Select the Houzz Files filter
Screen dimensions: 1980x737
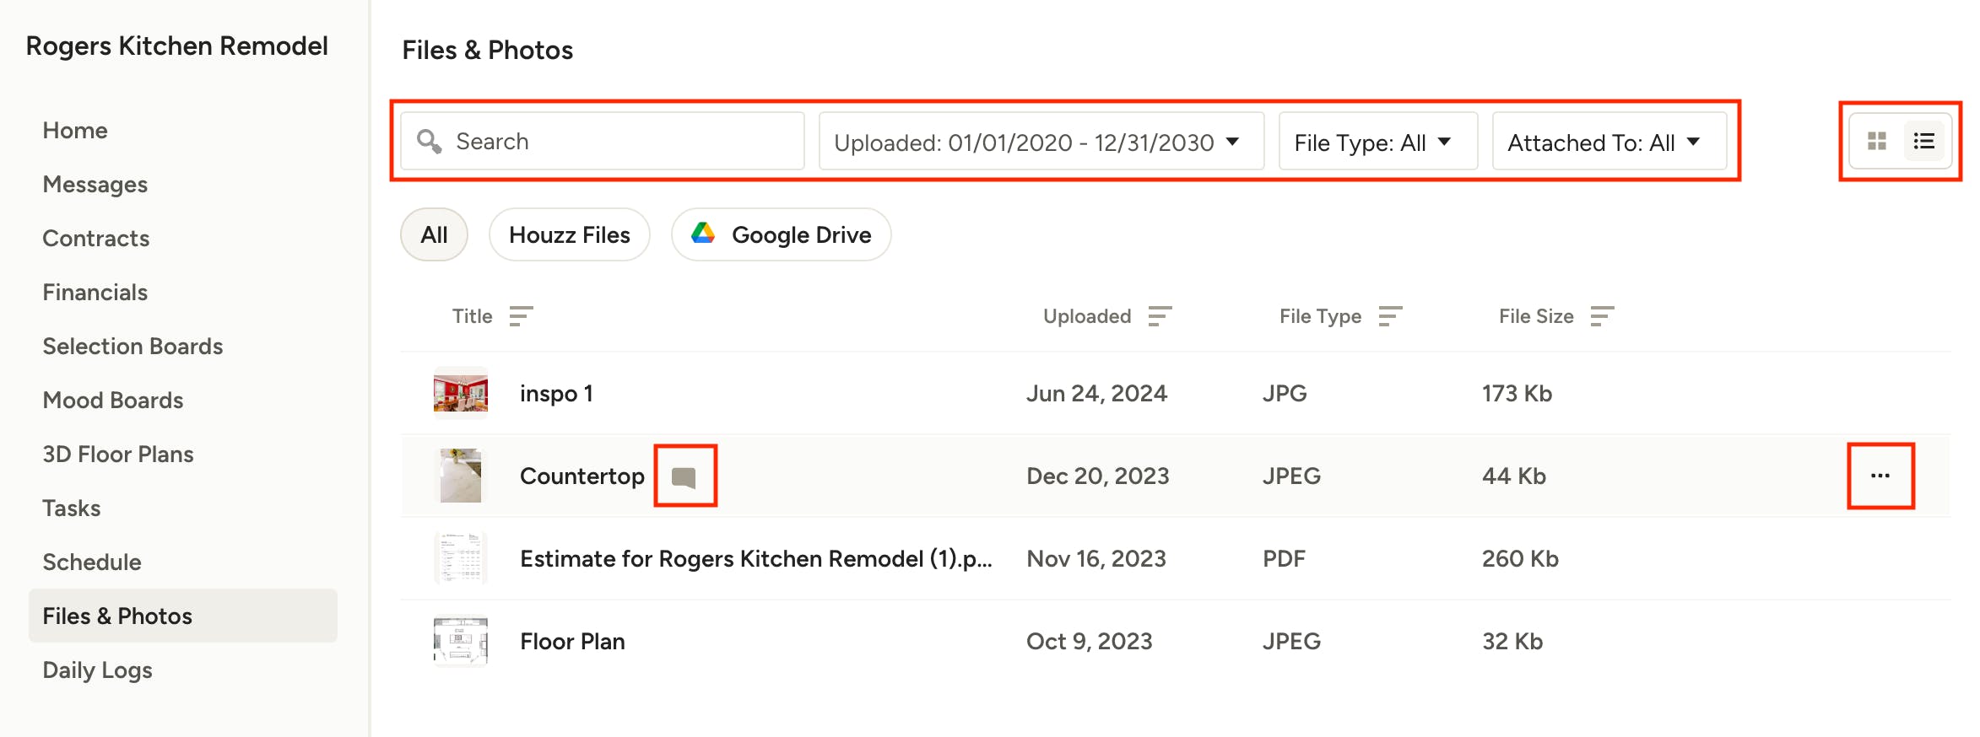point(570,234)
